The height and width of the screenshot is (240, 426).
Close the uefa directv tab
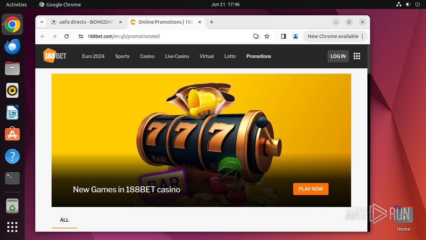click(120, 22)
